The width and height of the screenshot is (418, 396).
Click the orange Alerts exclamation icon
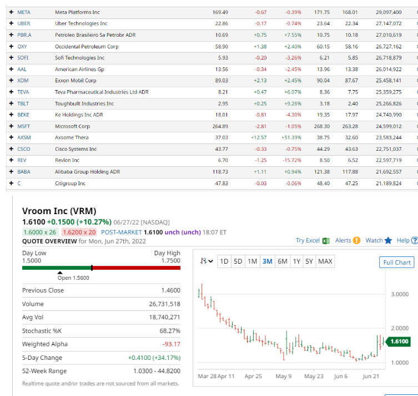tap(356, 240)
